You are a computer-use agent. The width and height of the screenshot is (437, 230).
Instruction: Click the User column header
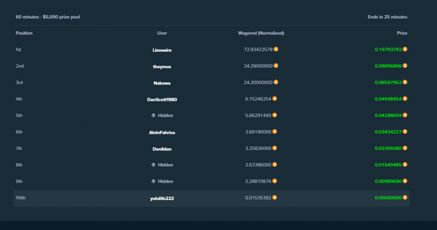[x=162, y=33]
